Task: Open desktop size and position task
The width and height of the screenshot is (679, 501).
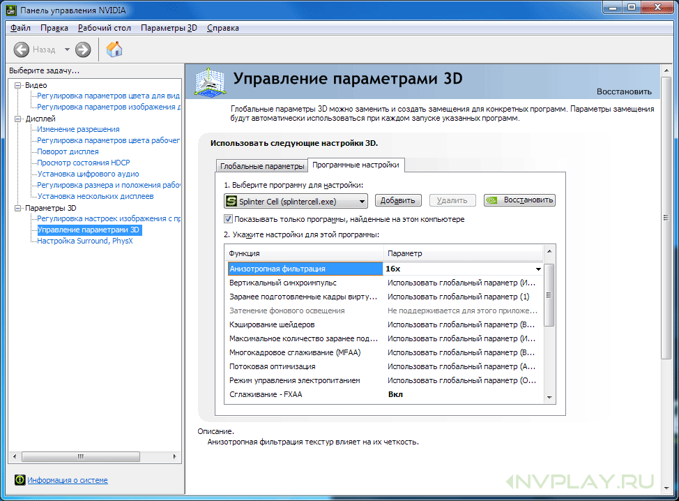Action: click(108, 185)
